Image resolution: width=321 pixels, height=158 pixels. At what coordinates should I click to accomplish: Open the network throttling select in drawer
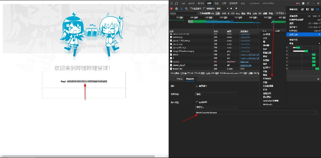point(216,94)
